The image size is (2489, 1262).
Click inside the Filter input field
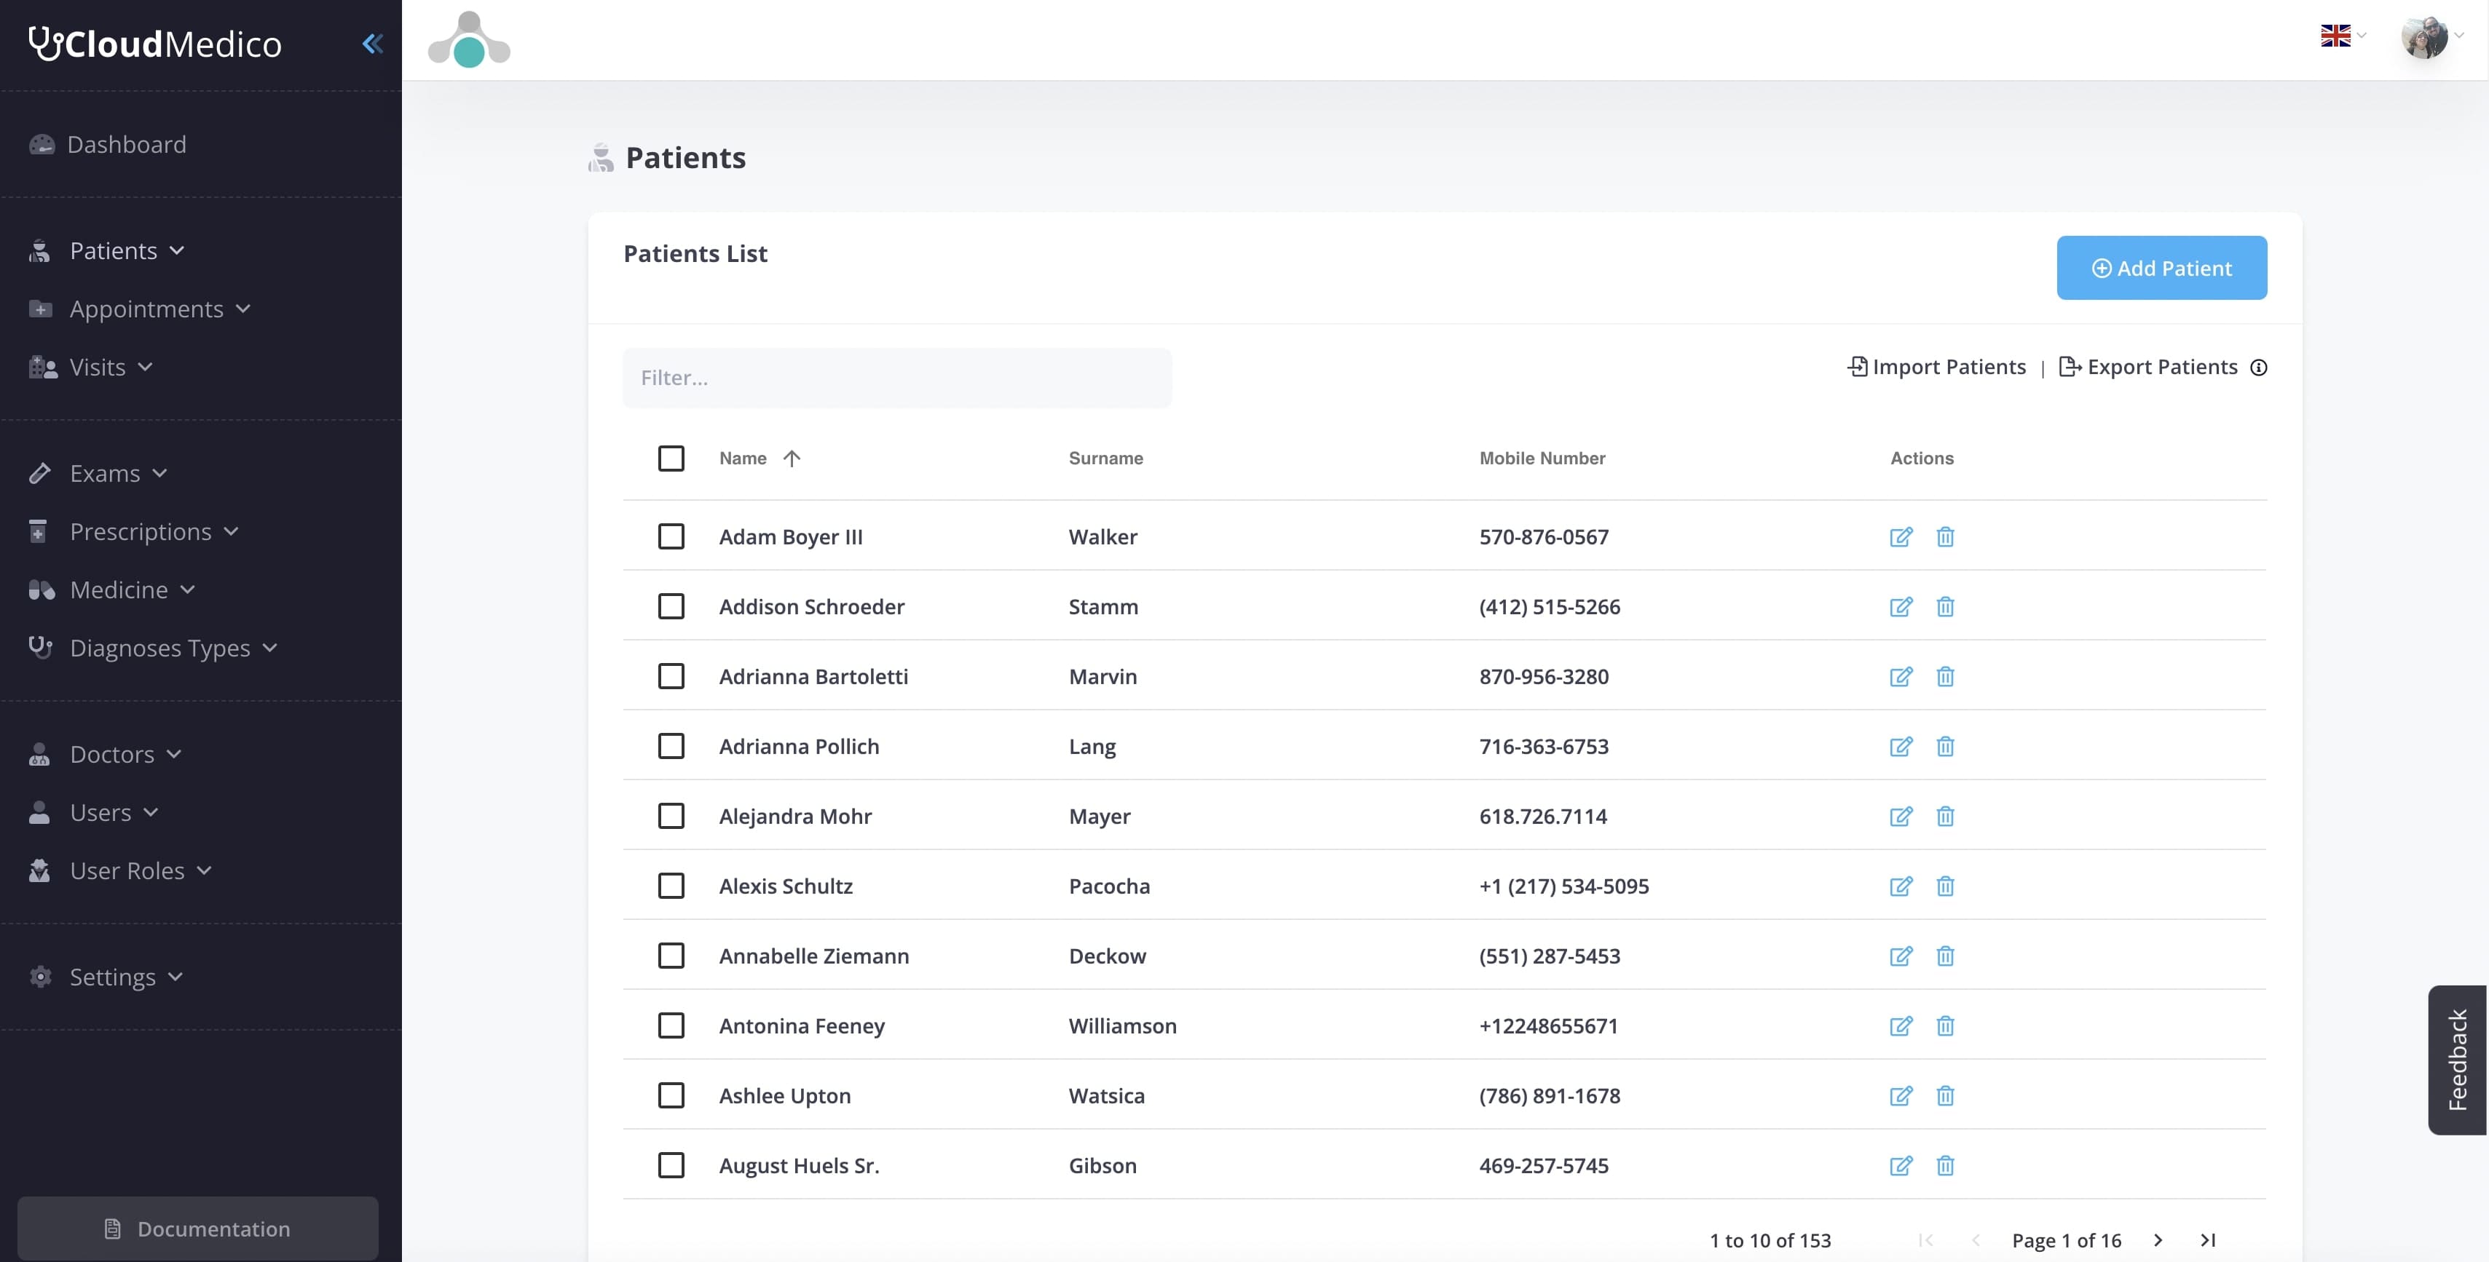pyautogui.click(x=896, y=378)
